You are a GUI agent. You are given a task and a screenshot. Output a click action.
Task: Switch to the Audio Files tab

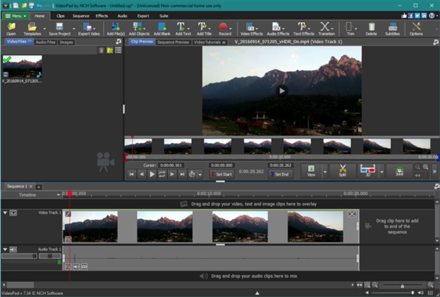pos(46,42)
